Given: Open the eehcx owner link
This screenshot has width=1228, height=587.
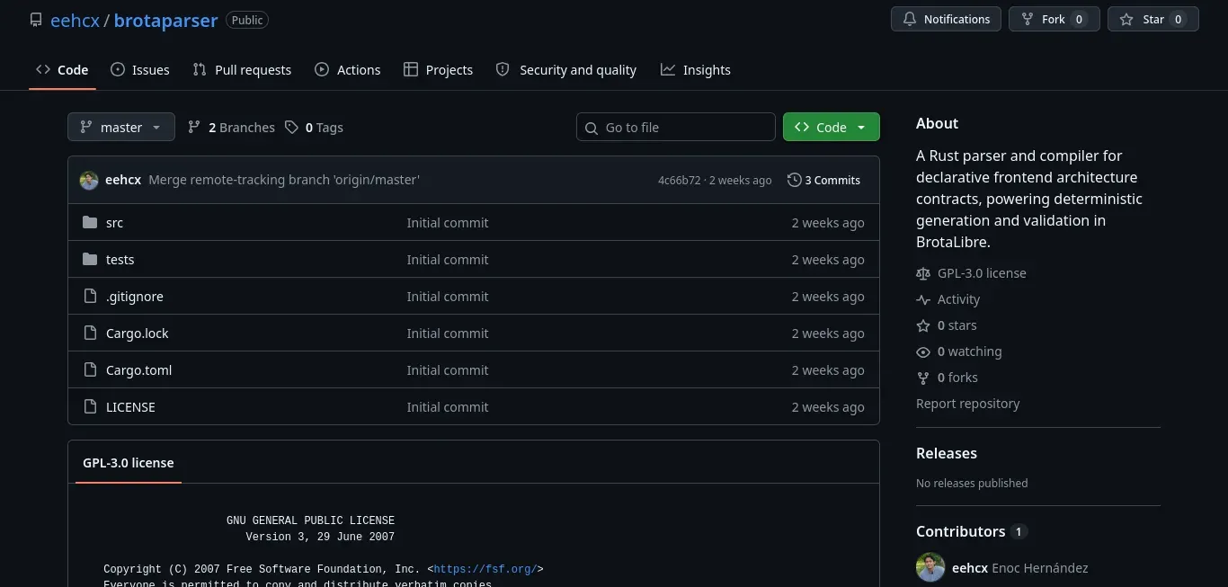Looking at the screenshot, I should (75, 20).
